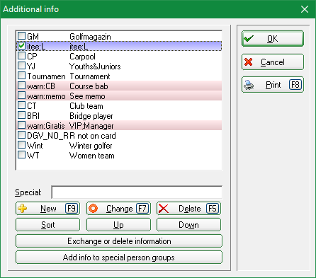Click the red cross icon on Delete

click(x=164, y=209)
